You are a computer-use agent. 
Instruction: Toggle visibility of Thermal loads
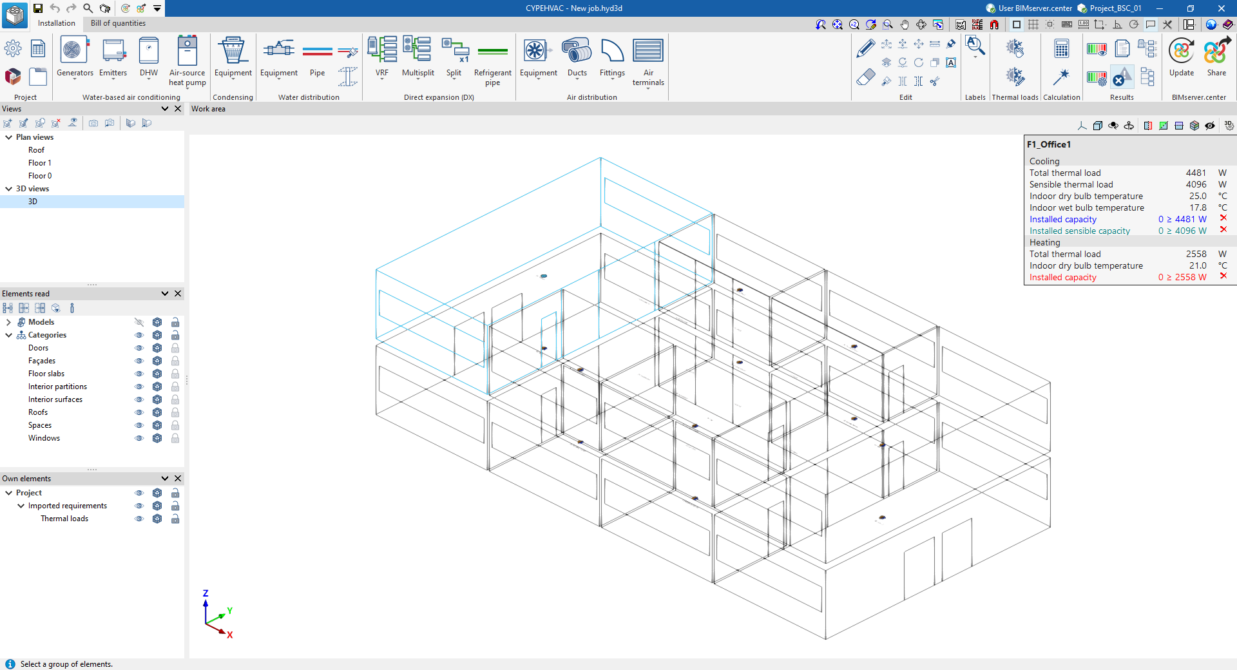(x=139, y=519)
